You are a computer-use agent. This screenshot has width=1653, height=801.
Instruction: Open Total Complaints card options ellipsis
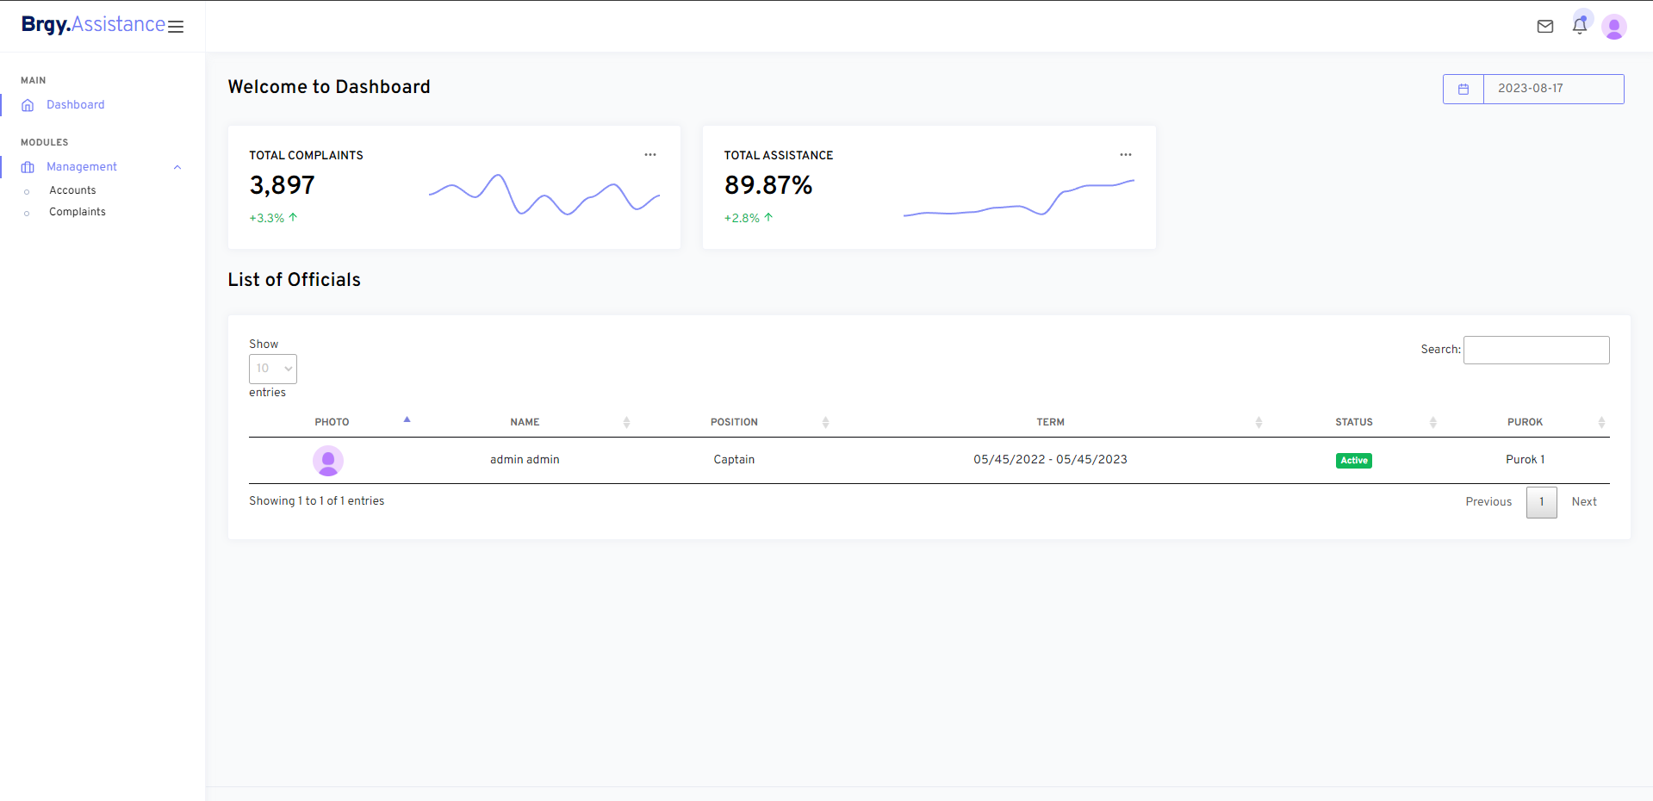650,155
